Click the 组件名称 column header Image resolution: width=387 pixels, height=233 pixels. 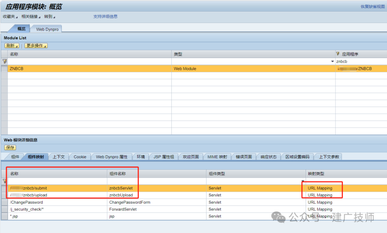(x=157, y=174)
